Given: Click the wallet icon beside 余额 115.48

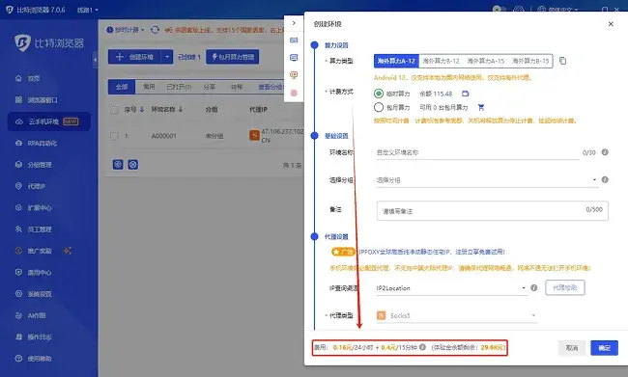Looking at the screenshot, I should (465, 94).
